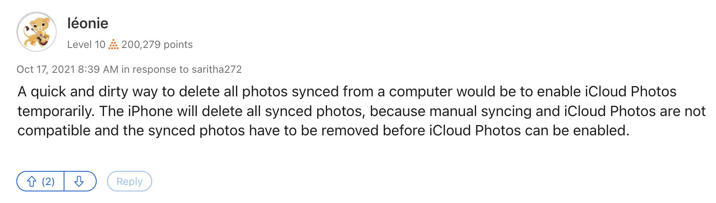Click the saritha272 username in response line
This screenshot has width=716, height=203.
point(217,69)
